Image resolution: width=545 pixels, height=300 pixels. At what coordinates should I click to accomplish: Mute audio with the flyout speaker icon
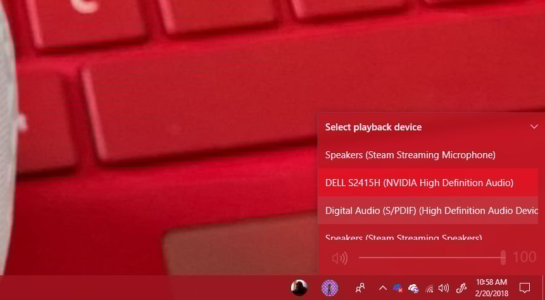tap(339, 258)
